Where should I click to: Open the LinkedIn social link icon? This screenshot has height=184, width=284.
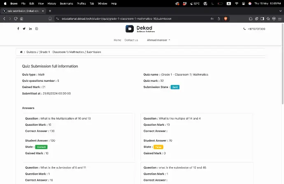[30, 29]
